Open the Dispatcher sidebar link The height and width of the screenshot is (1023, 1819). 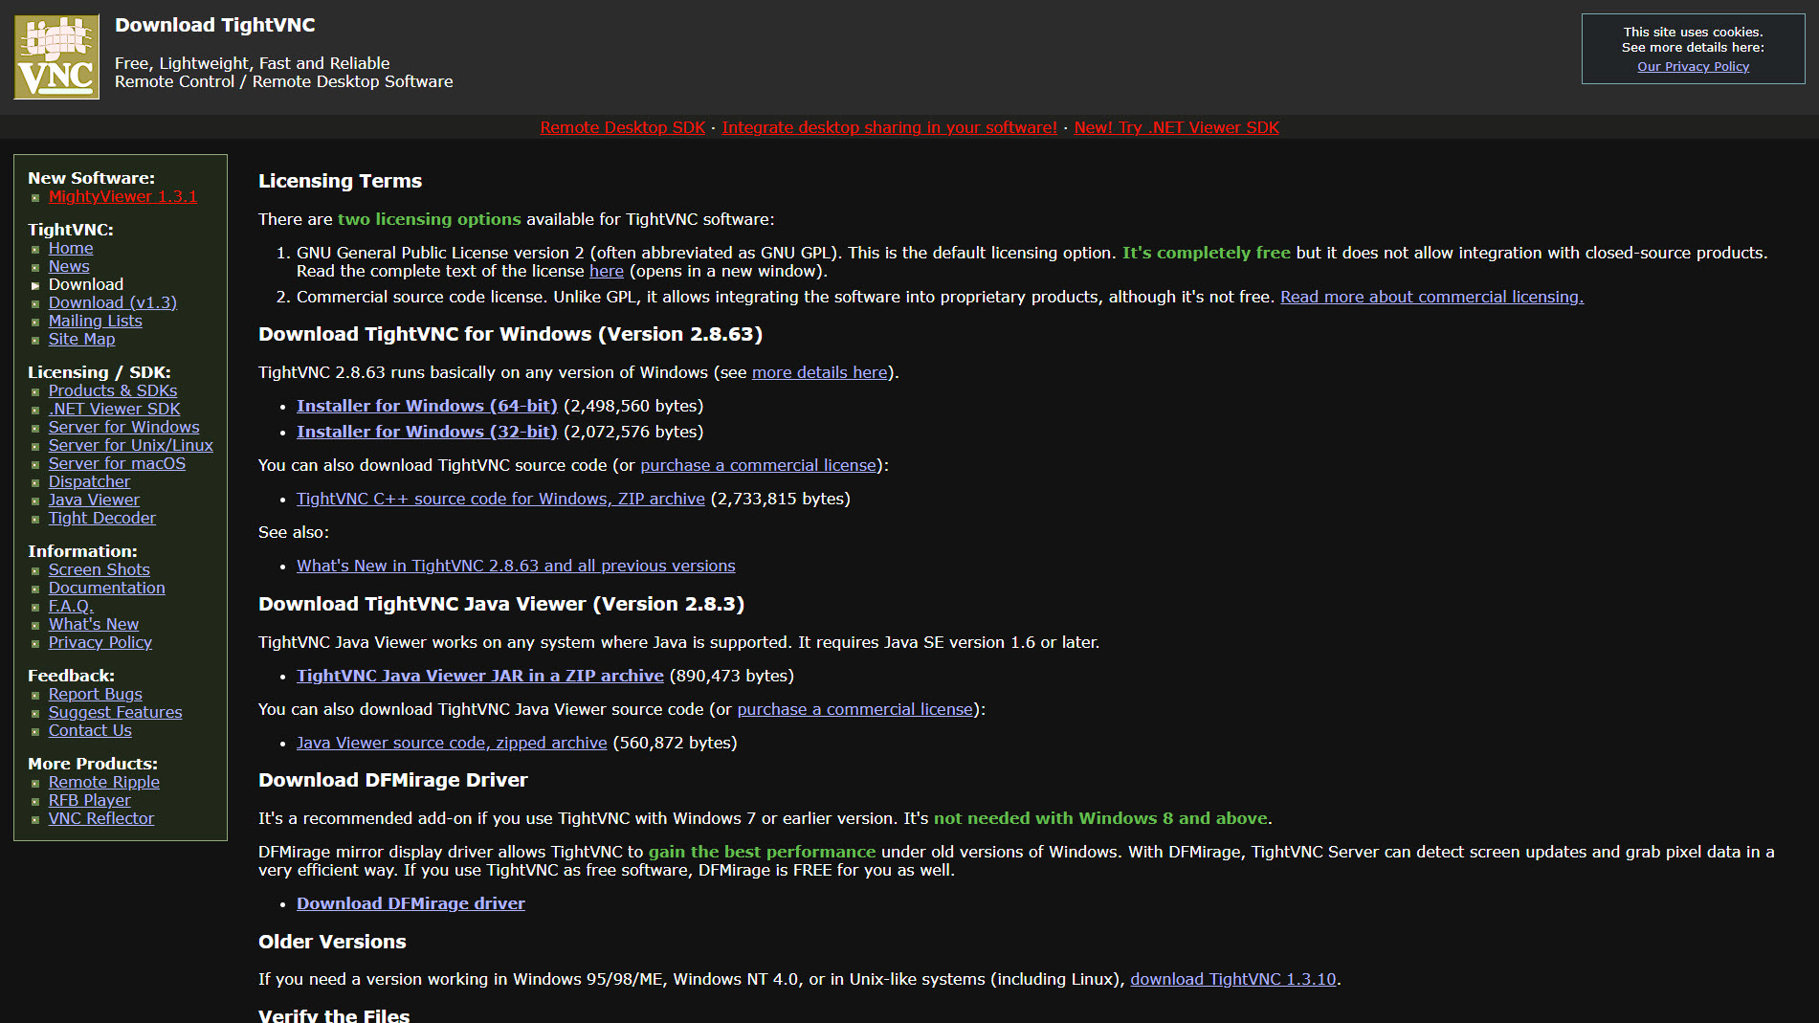pos(89,481)
